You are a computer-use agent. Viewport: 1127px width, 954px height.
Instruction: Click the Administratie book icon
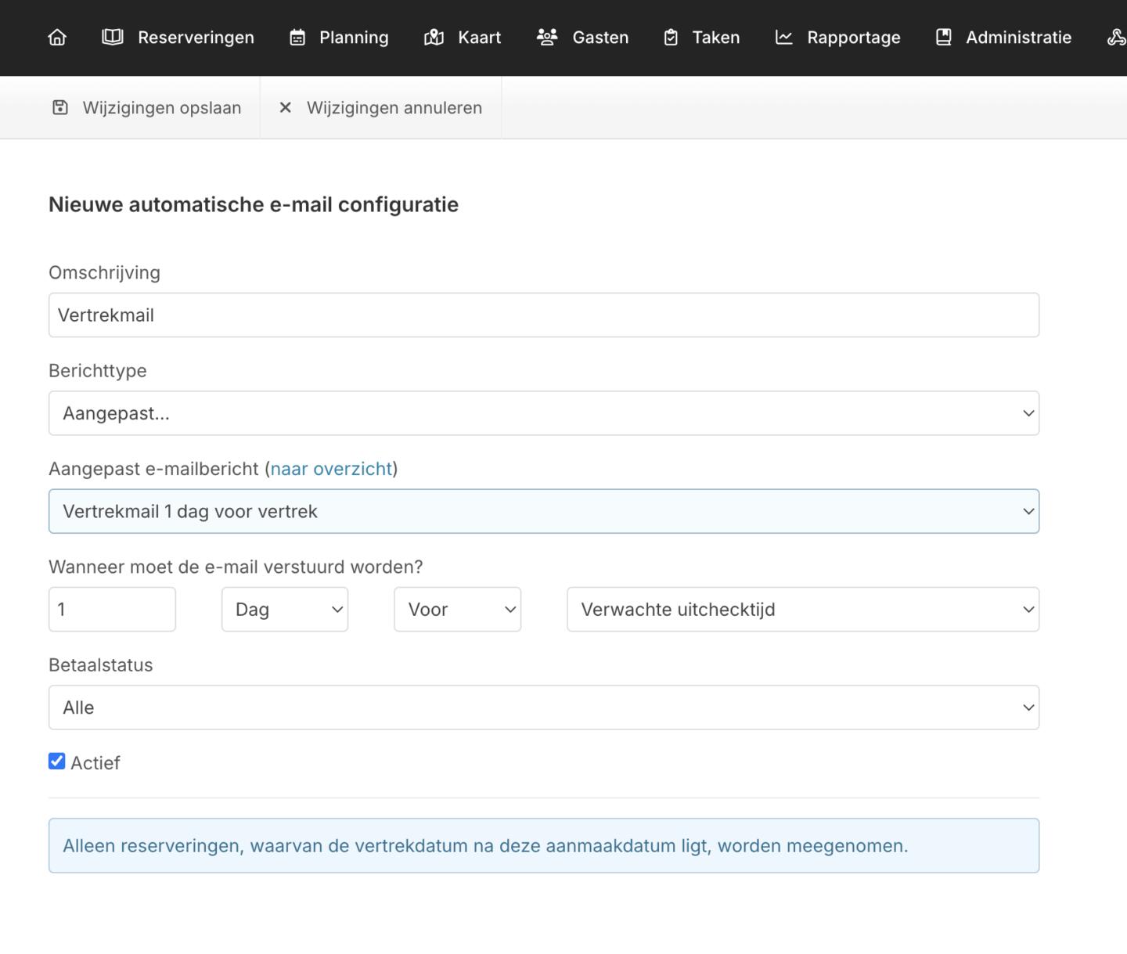[944, 38]
